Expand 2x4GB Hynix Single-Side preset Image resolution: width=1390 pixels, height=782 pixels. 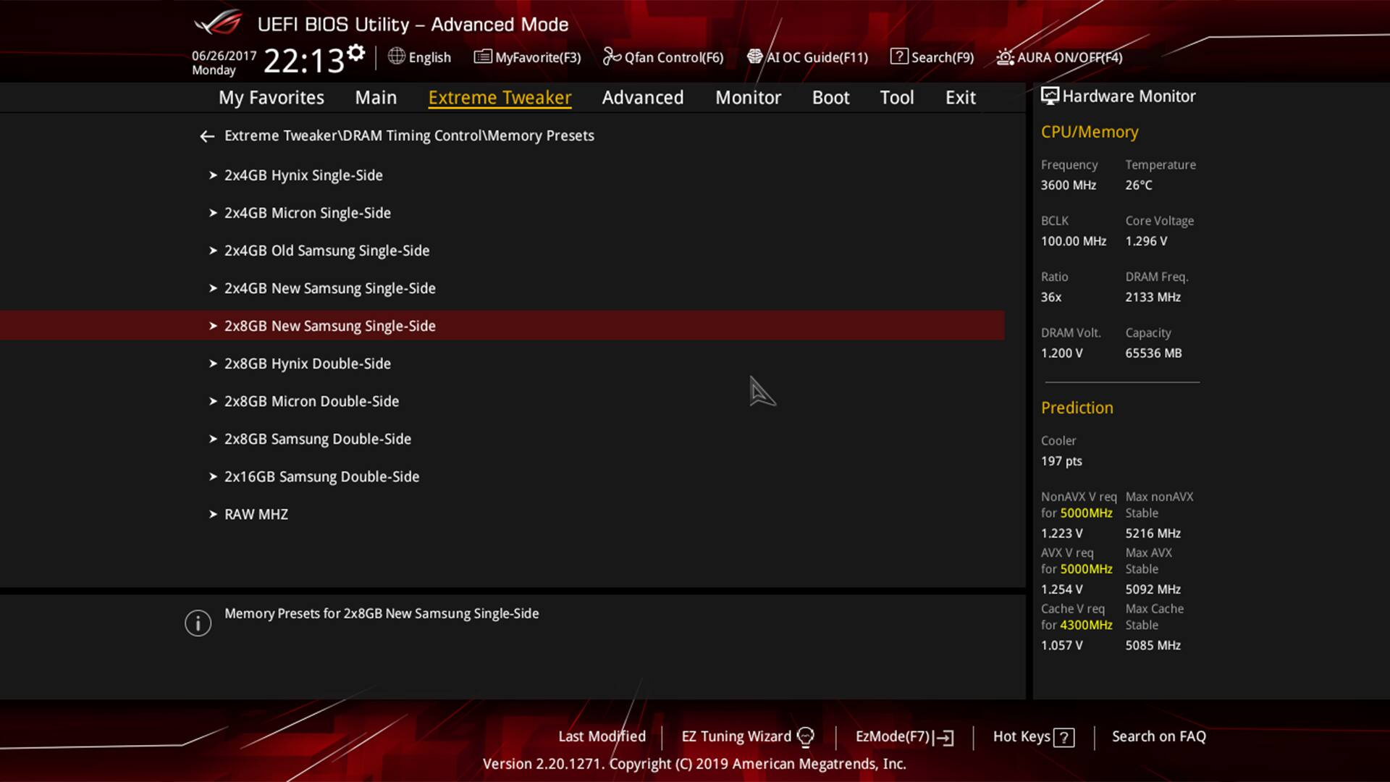click(303, 175)
